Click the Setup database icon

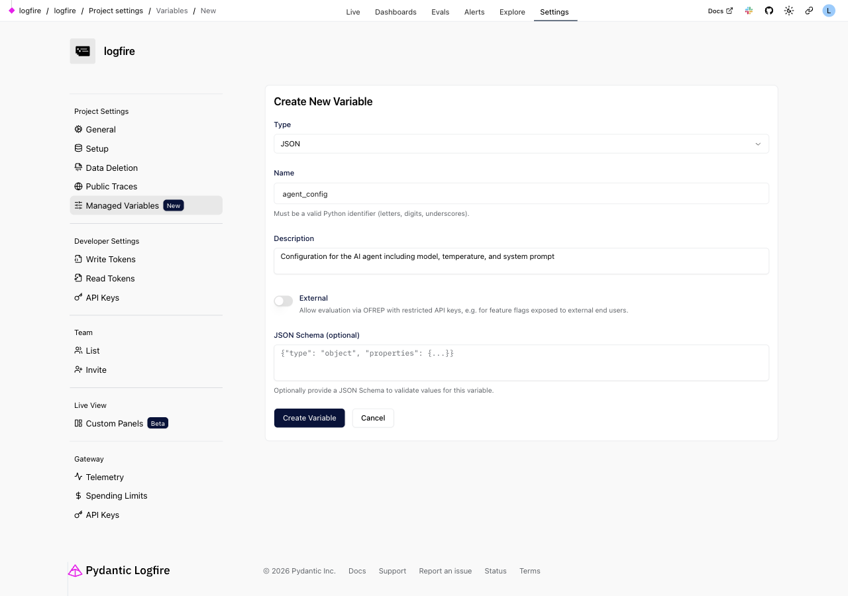pyautogui.click(x=78, y=148)
